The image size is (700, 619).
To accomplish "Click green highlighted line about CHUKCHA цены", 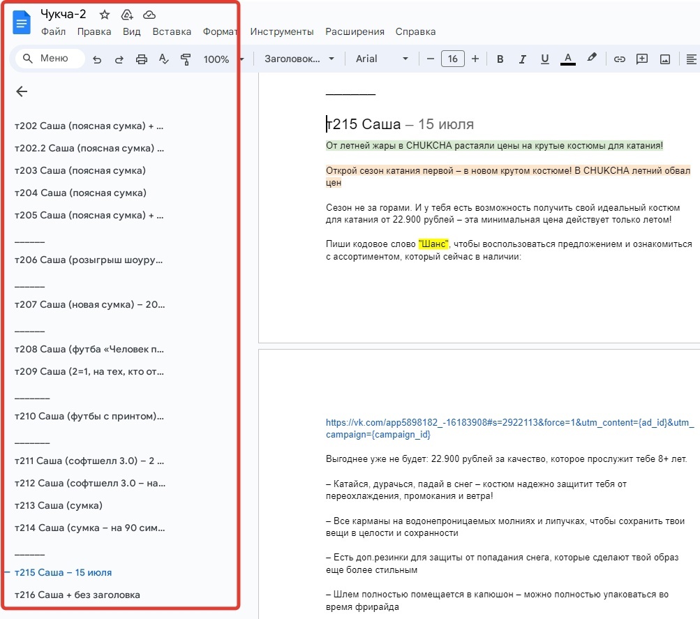I will tap(494, 145).
